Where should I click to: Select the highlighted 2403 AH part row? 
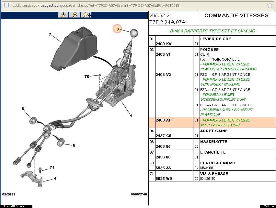163,120
